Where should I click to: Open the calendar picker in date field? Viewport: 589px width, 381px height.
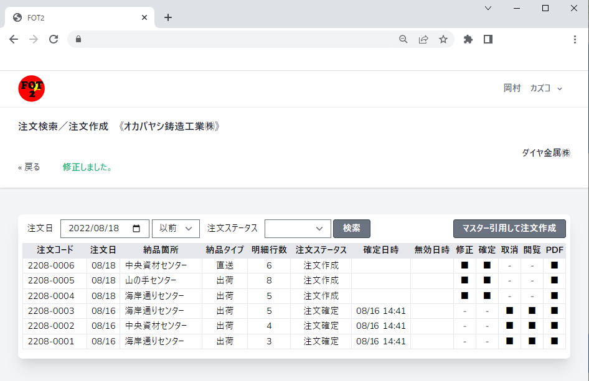[x=137, y=228]
